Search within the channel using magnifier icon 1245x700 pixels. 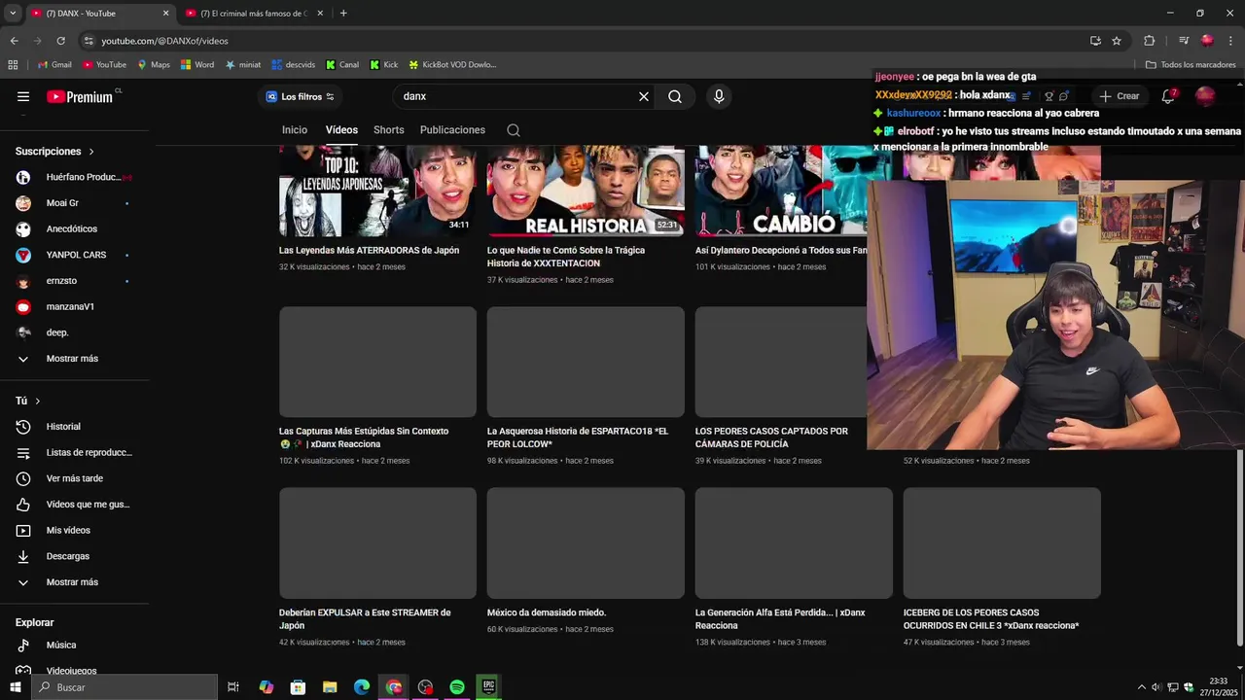coord(514,130)
